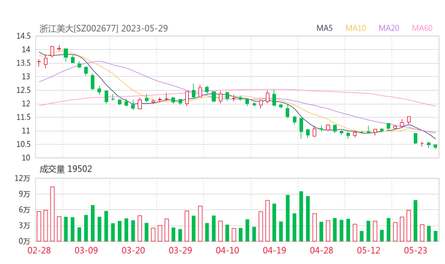
Task: Click the last red candlestick near 05-23
Action: tap(422, 144)
